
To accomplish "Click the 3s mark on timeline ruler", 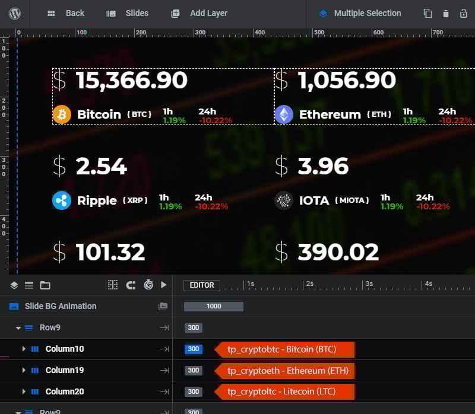I will pos(369,284).
